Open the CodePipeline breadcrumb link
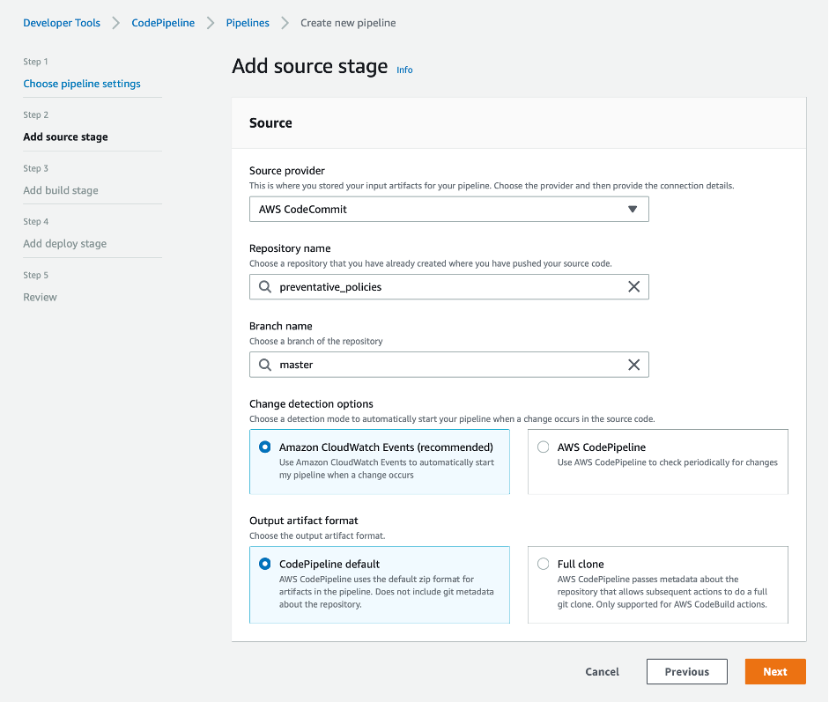The height and width of the screenshot is (702, 829). [163, 23]
